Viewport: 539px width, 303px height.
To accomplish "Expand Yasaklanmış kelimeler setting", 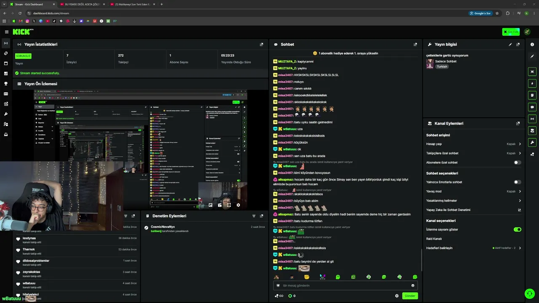I will point(474,201).
